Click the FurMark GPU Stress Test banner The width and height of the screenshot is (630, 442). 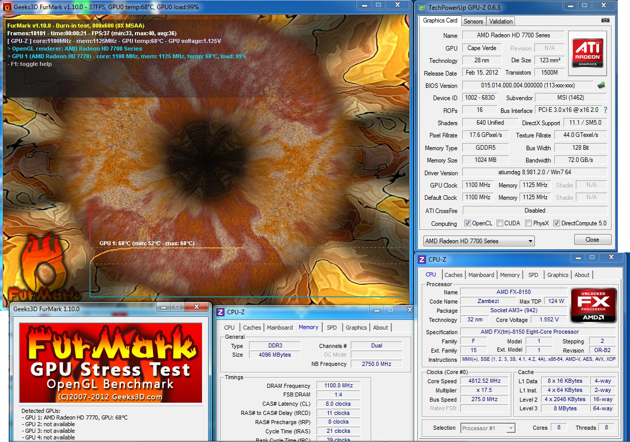coord(110,363)
